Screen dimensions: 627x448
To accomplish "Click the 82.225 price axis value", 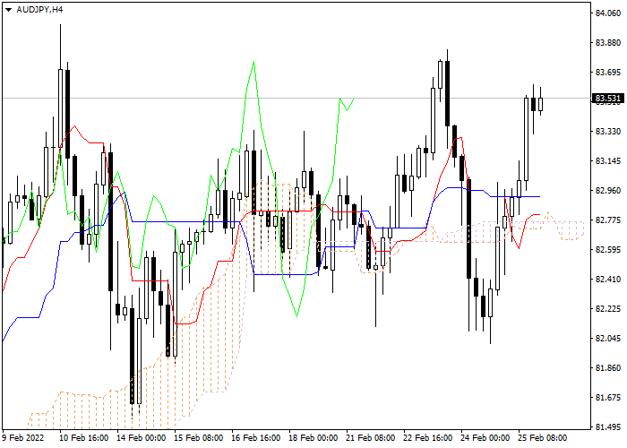I will (608, 309).
